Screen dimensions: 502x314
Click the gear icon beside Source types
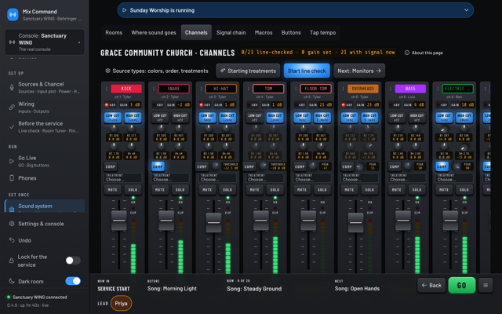[108, 71]
